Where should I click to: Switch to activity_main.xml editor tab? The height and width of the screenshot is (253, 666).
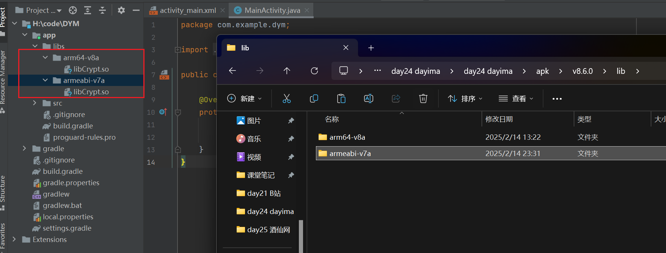188,10
